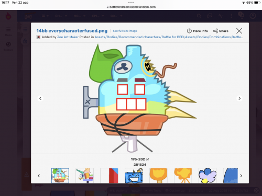The image size is (262, 196).
Task: Open the Assets/Bodies/Recommended characters category link
Action: tap(139, 37)
